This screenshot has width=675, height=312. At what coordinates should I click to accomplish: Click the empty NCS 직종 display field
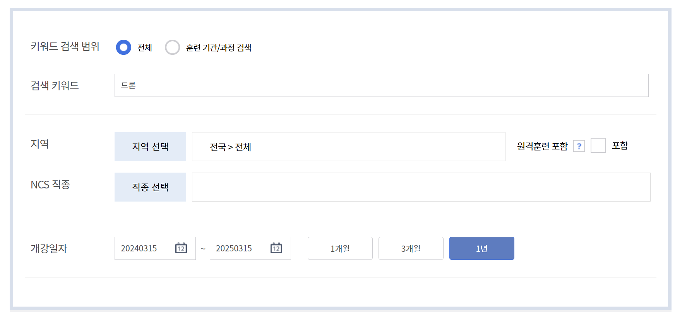coord(421,187)
